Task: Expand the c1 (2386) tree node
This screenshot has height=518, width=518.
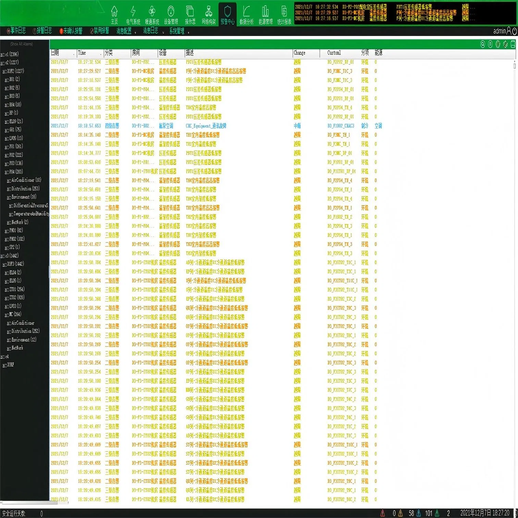Action: click(2, 54)
